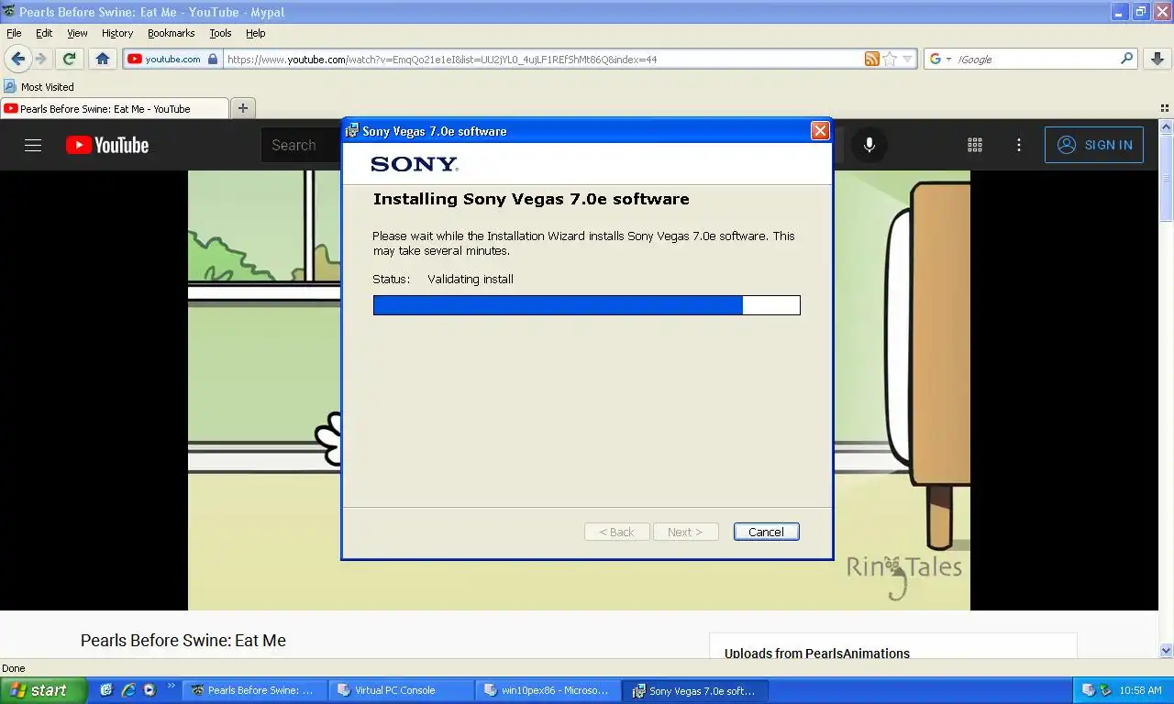The width and height of the screenshot is (1174, 704).
Task: Click "Uploads from PearlsAnimations" playlist heading
Action: pos(817,654)
